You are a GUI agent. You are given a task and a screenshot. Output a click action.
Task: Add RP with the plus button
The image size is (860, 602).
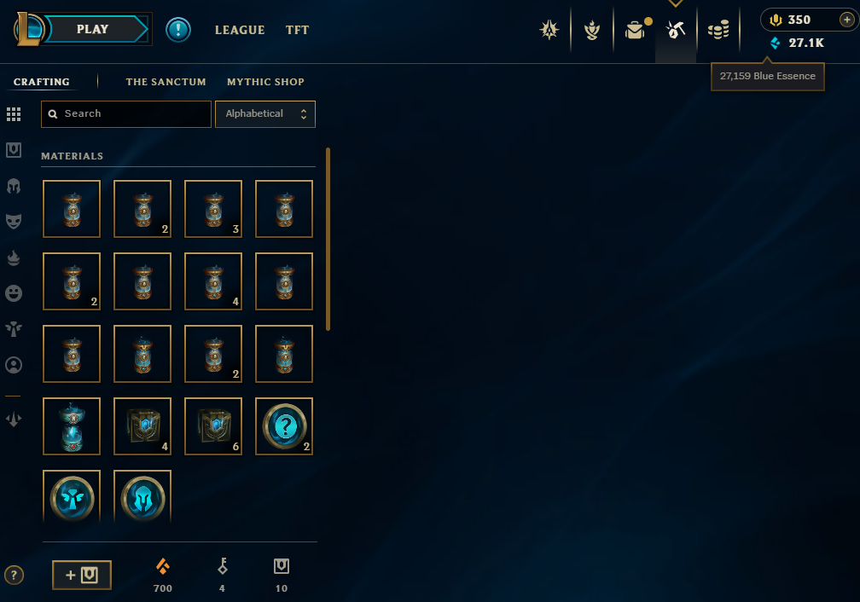pyautogui.click(x=847, y=20)
